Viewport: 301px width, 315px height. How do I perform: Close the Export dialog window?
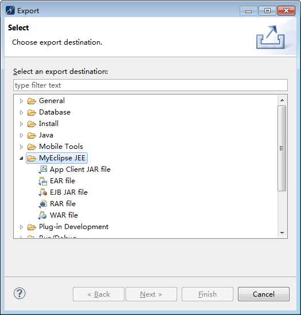pos(286,11)
